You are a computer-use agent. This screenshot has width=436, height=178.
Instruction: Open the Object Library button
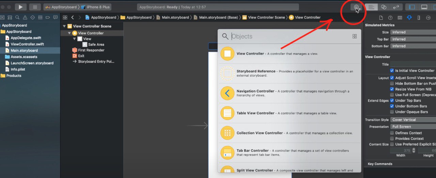click(357, 7)
